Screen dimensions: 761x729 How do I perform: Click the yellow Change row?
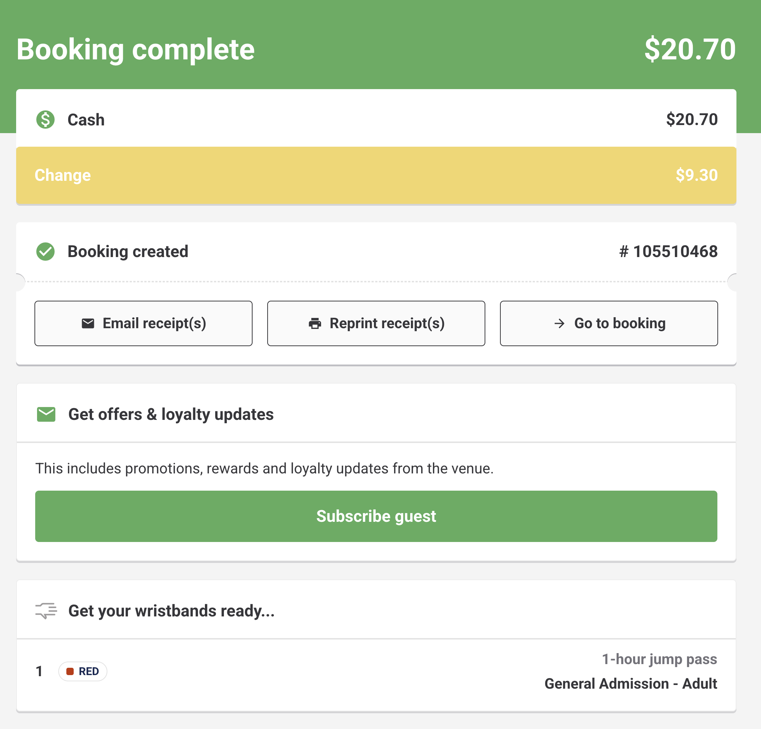[x=376, y=176]
